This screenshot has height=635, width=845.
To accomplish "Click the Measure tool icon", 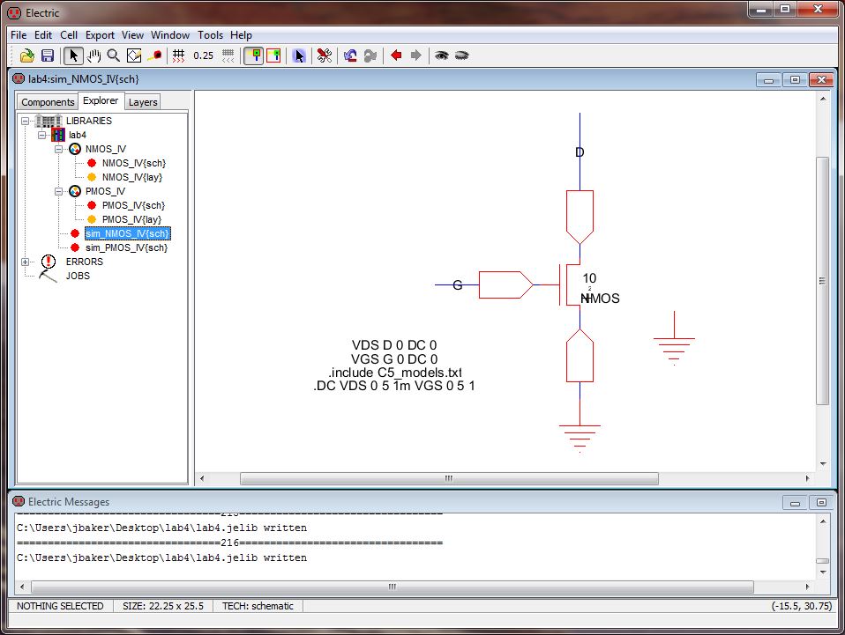I will pyautogui.click(x=154, y=55).
